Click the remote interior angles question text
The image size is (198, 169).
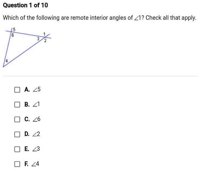(x=99, y=18)
